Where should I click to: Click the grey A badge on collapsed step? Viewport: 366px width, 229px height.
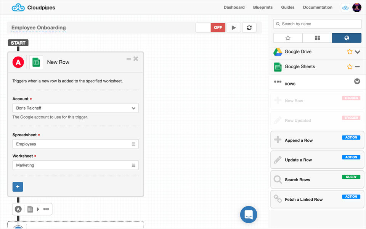coord(18,209)
